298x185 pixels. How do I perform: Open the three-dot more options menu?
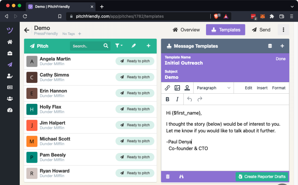pyautogui.click(x=283, y=30)
